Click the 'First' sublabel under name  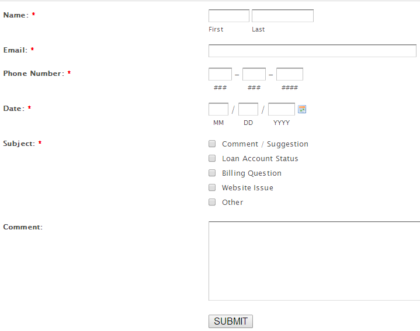(216, 29)
